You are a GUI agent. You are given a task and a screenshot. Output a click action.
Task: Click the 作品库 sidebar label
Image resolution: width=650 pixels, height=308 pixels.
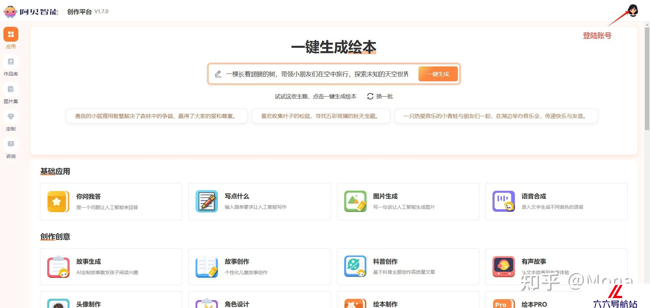(x=11, y=74)
